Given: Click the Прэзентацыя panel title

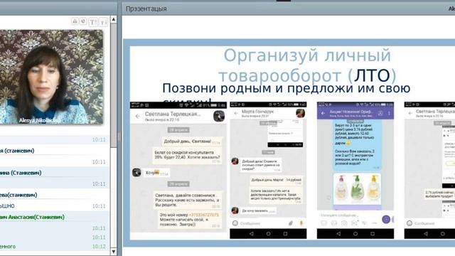Looking at the screenshot, I should coord(146,9).
